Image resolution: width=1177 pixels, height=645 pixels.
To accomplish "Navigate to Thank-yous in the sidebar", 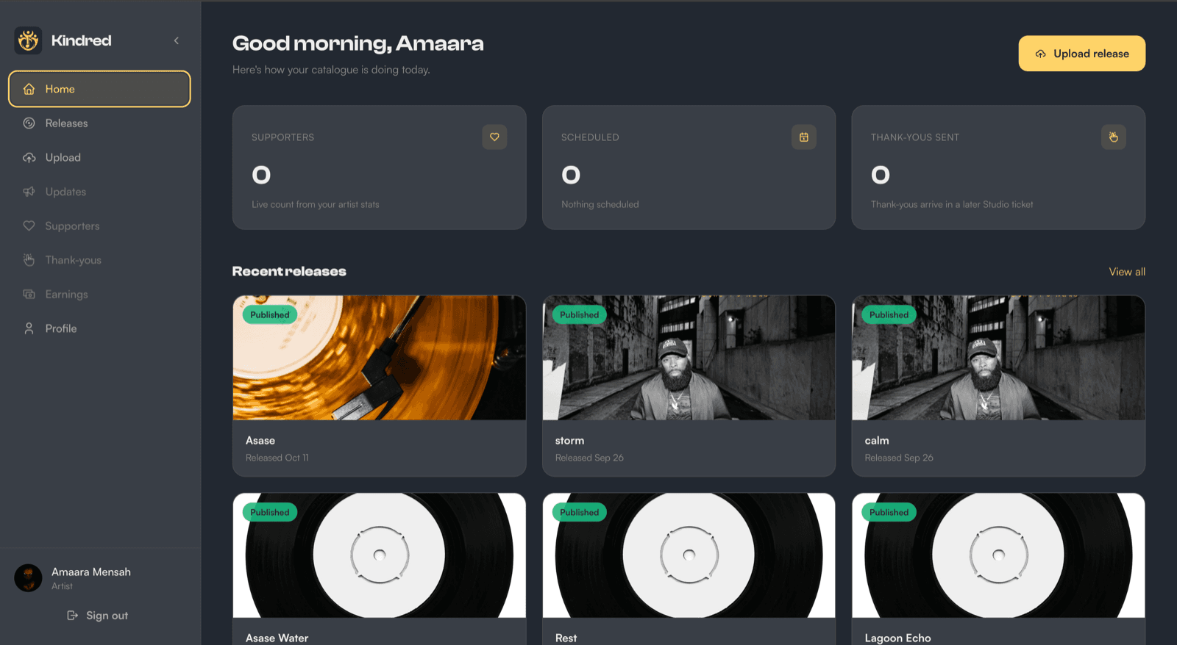I will pos(99,260).
